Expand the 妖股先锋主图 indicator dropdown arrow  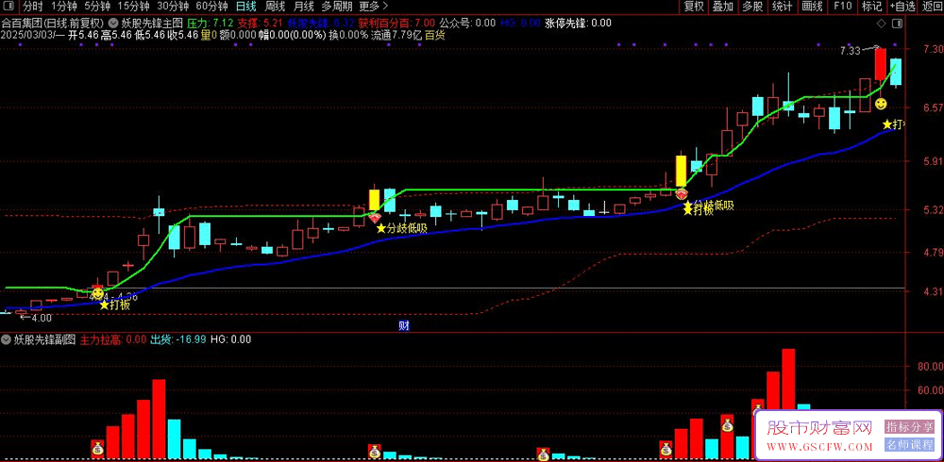(x=113, y=24)
